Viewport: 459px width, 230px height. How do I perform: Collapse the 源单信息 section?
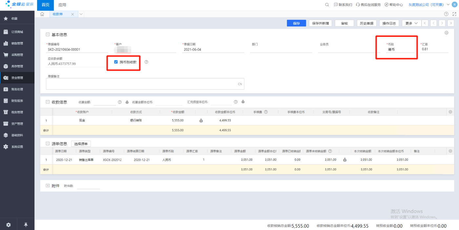click(48, 144)
